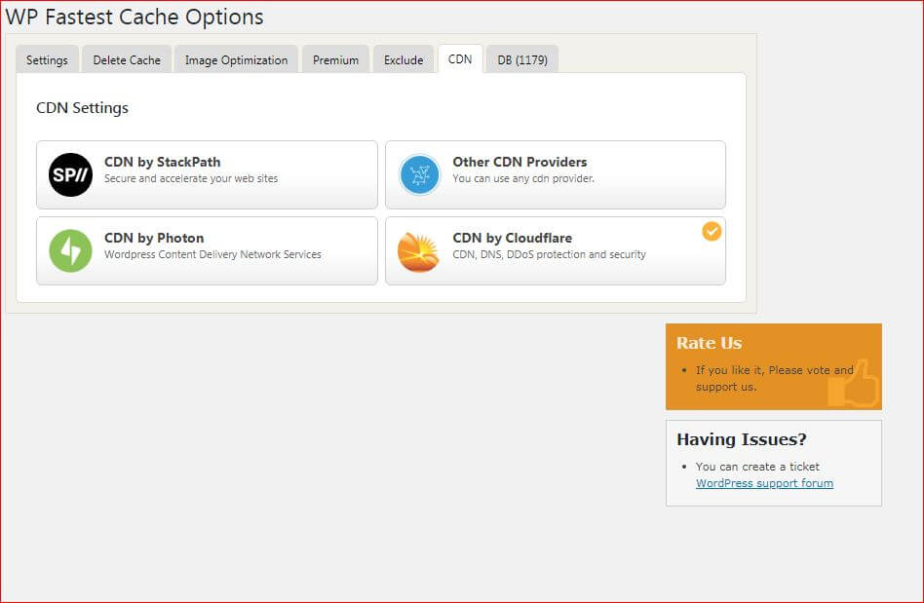Click the Other CDN Providers title
Image resolution: width=924 pixels, height=603 pixels.
click(520, 162)
